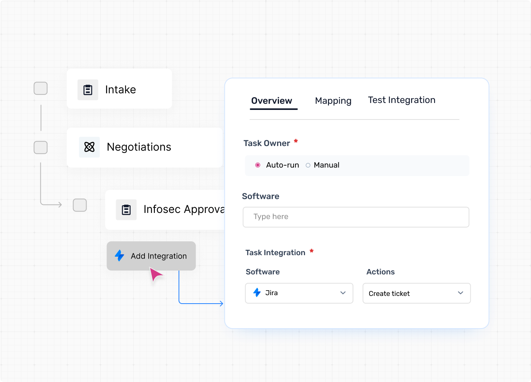Click the Intake clipboard icon

pos(88,90)
